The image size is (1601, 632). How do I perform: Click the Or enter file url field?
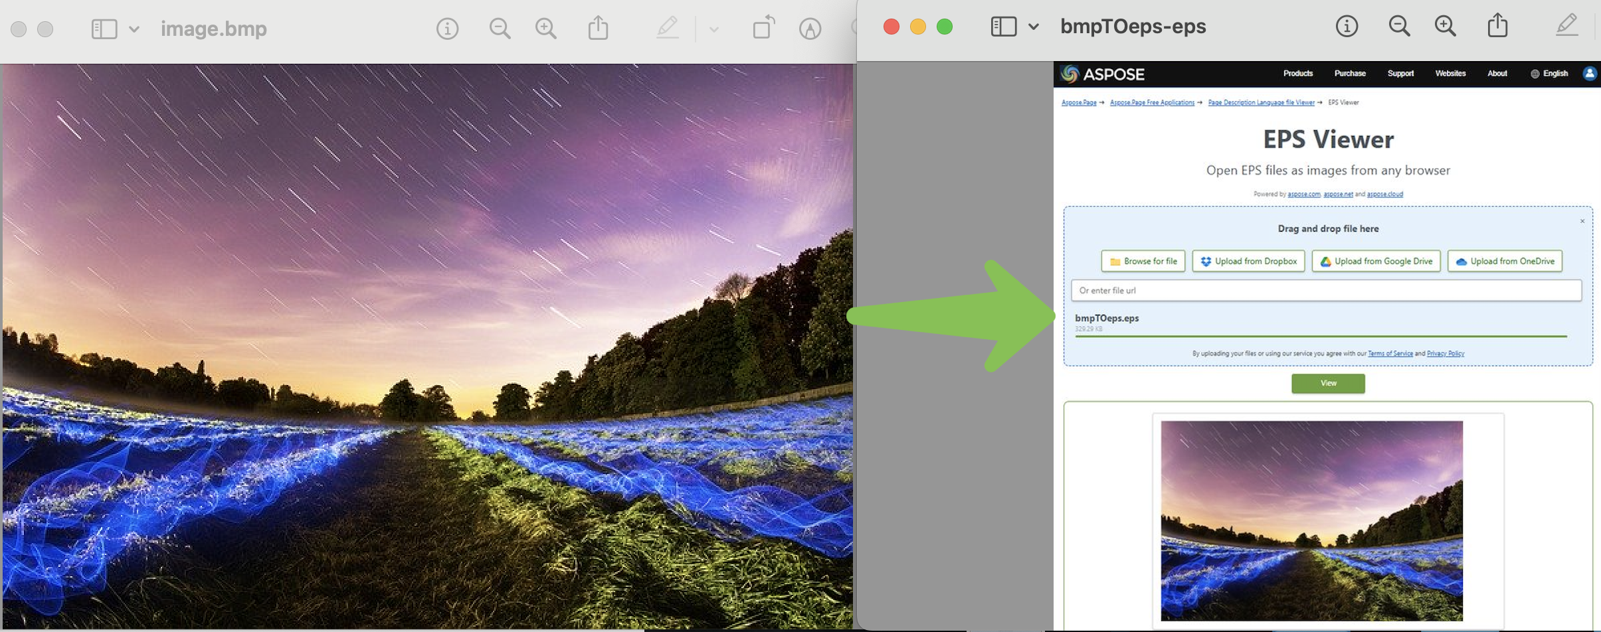click(x=1325, y=291)
